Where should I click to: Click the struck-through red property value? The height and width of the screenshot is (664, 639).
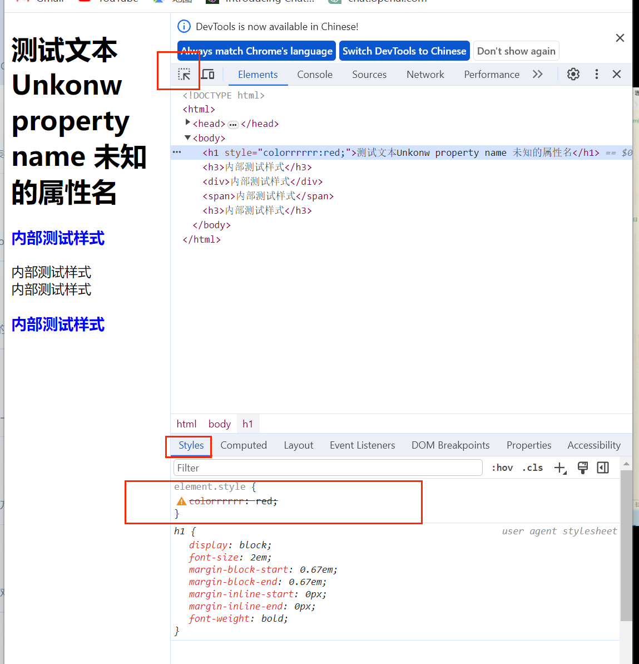264,501
